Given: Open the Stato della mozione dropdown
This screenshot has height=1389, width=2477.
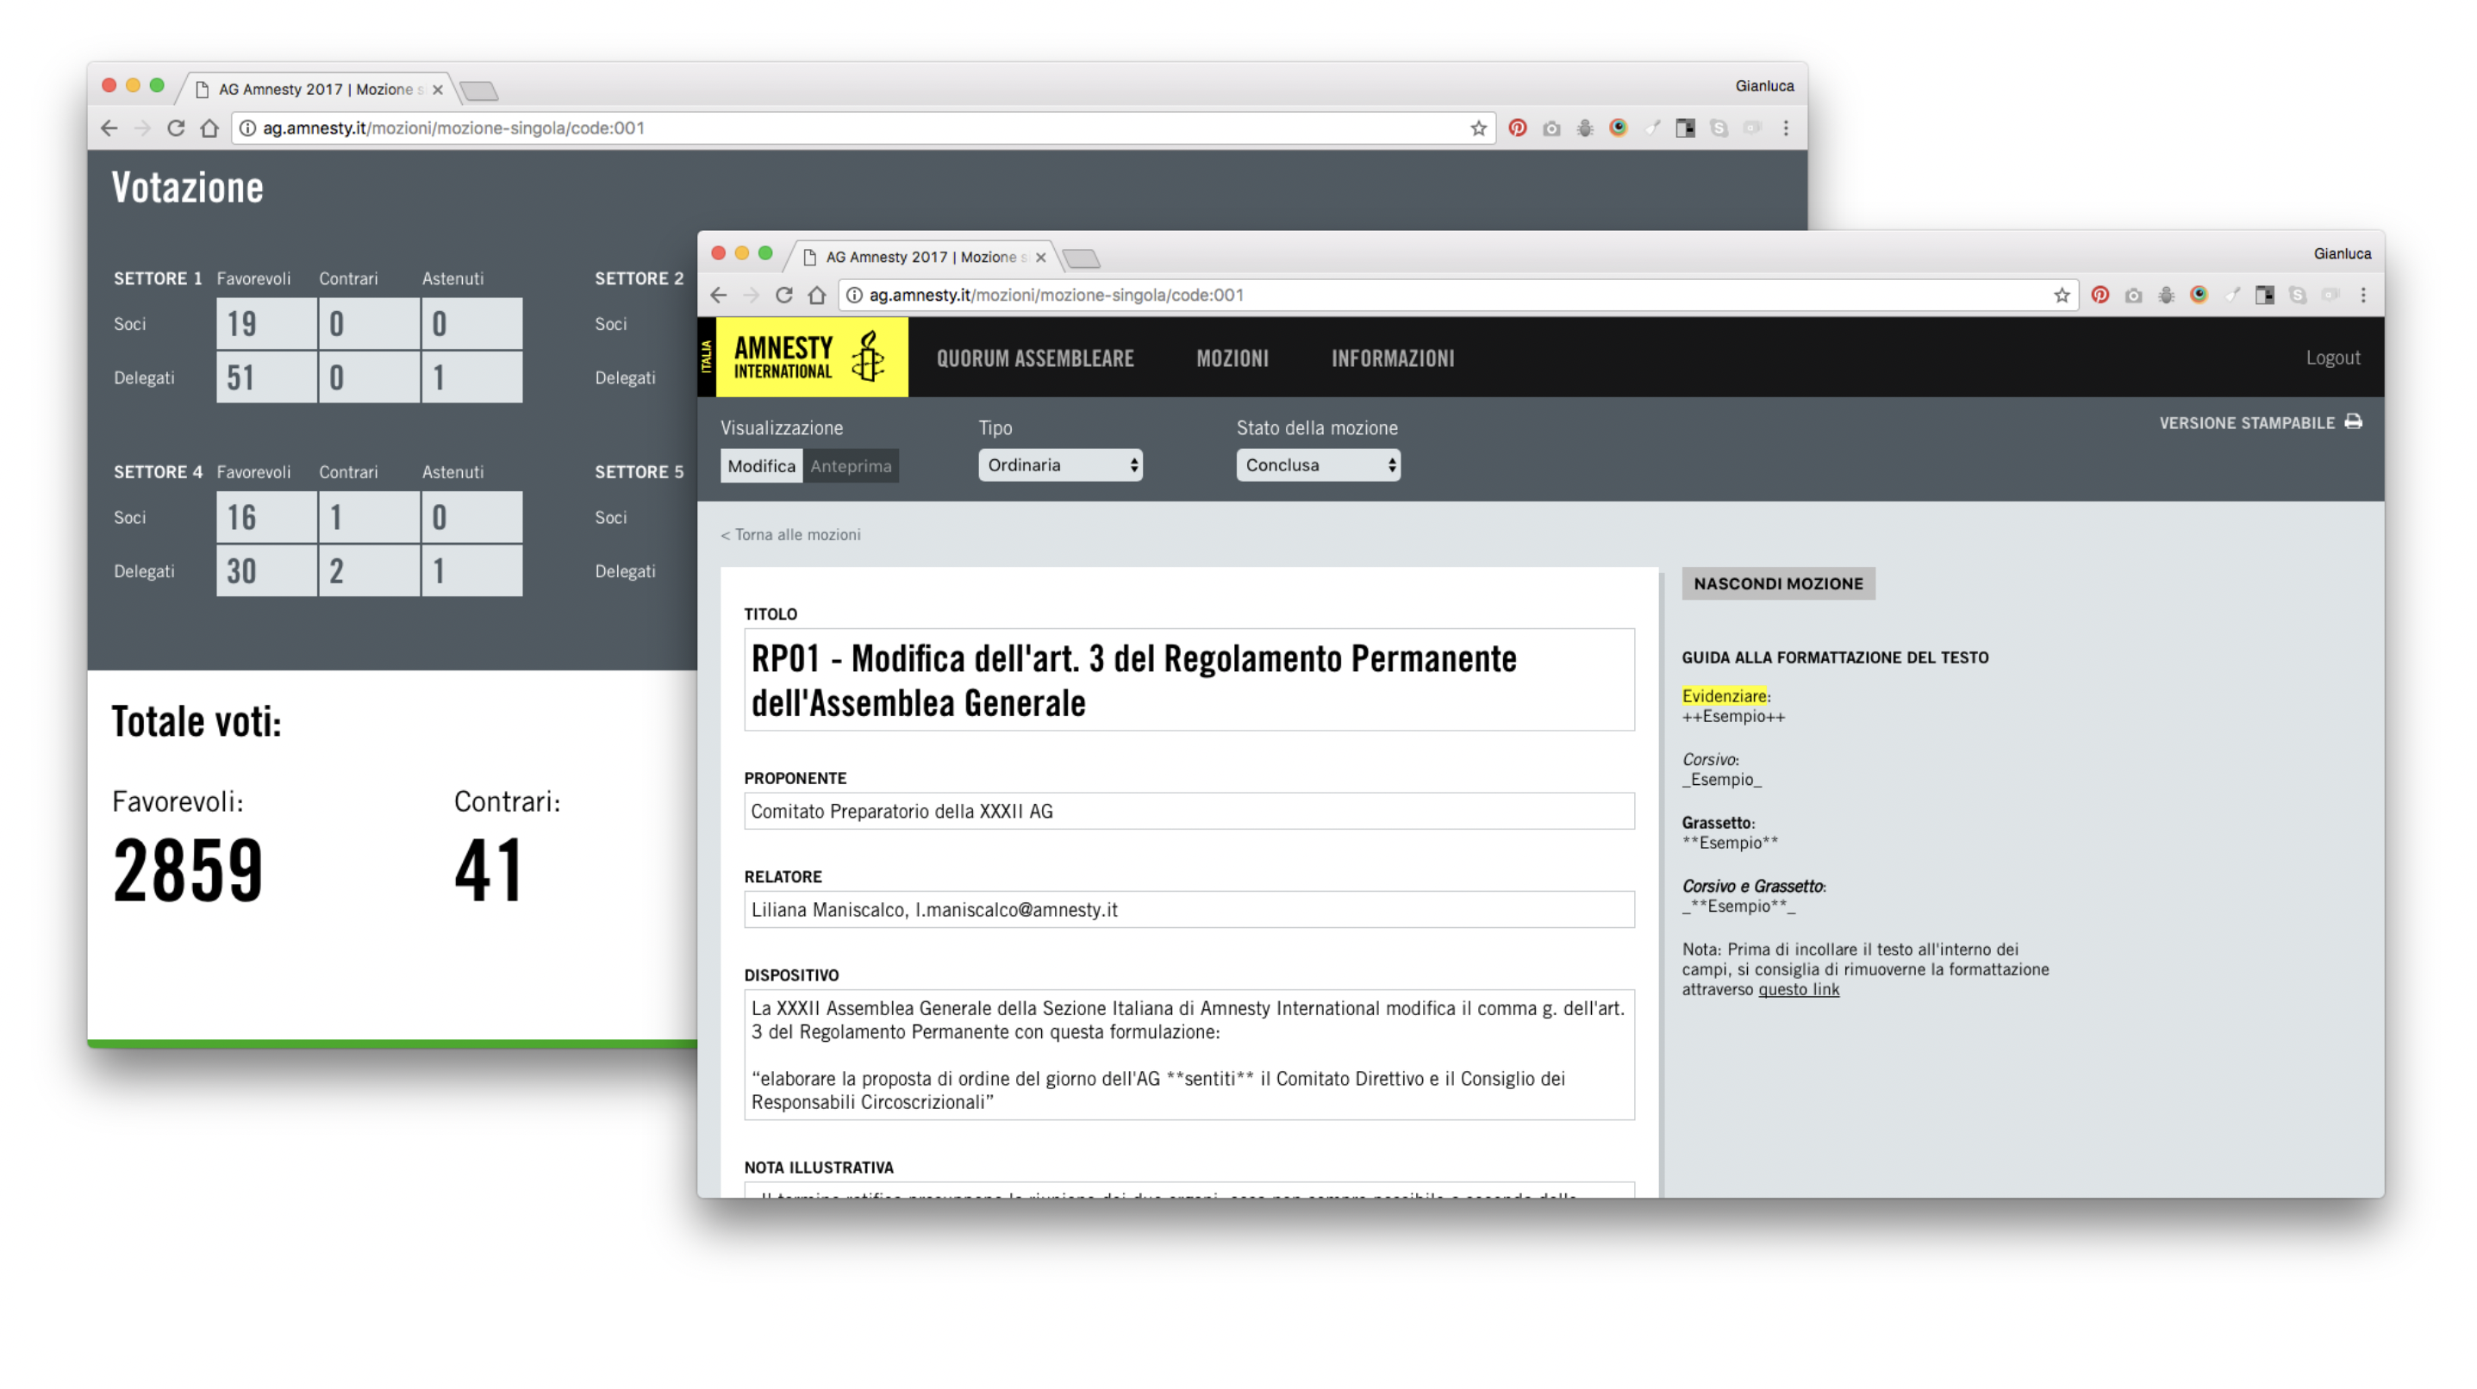Looking at the screenshot, I should point(1317,465).
